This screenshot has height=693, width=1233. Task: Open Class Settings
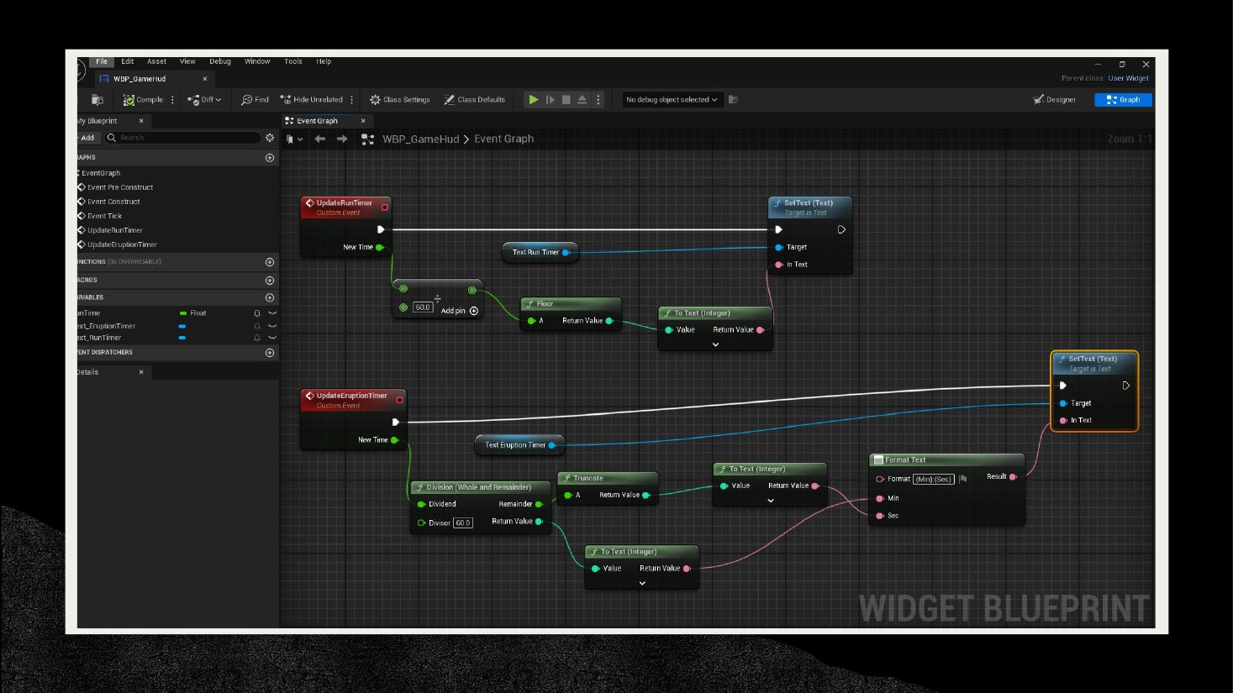tap(400, 99)
